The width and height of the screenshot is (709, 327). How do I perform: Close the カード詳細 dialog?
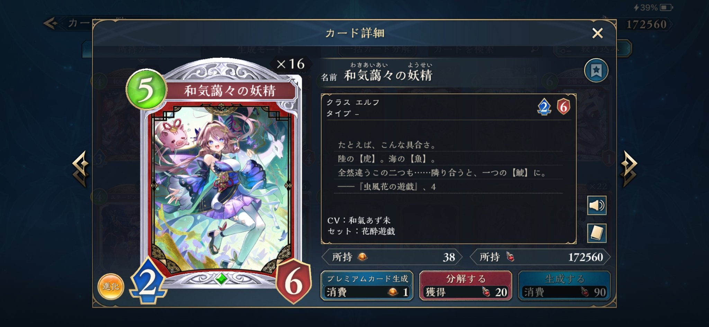598,33
